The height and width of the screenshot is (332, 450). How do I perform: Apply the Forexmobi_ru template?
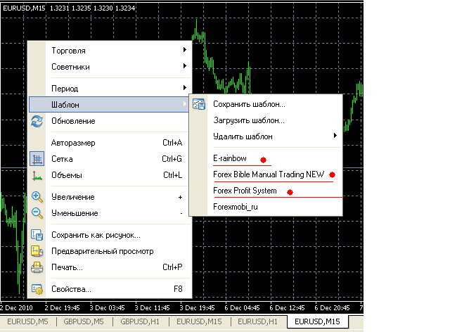click(x=266, y=207)
